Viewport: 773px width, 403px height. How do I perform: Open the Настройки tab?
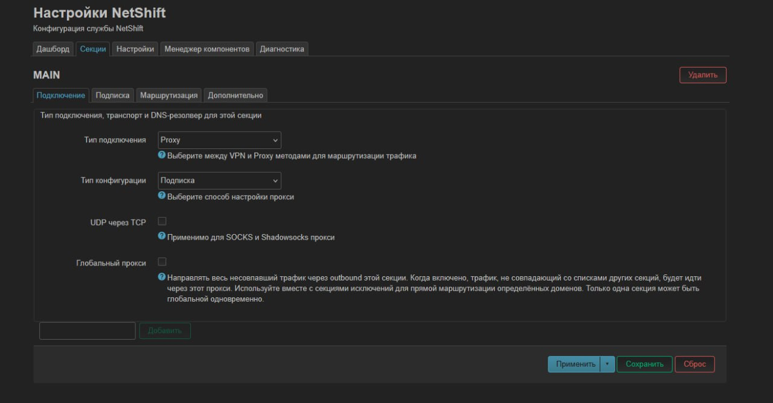click(135, 49)
